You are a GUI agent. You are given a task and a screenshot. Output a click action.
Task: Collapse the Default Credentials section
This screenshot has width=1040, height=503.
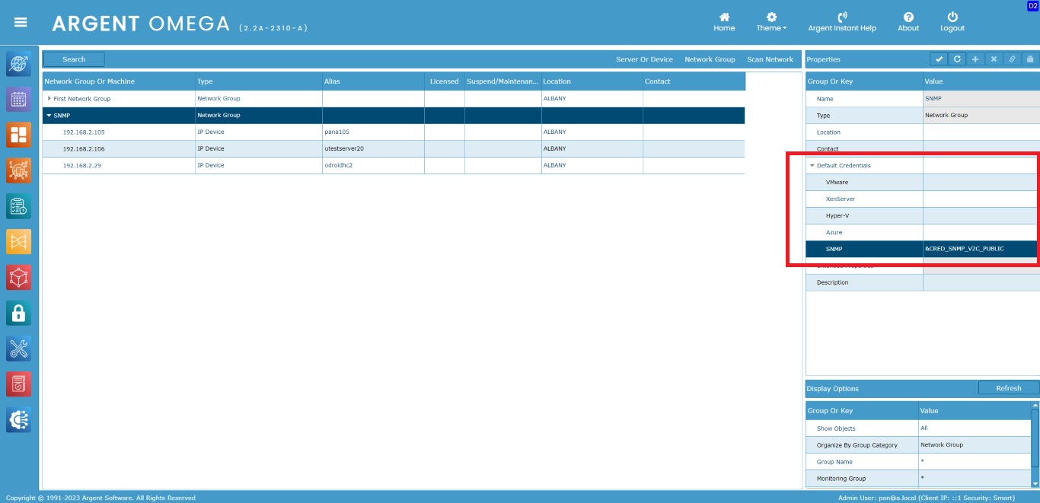pyautogui.click(x=812, y=166)
